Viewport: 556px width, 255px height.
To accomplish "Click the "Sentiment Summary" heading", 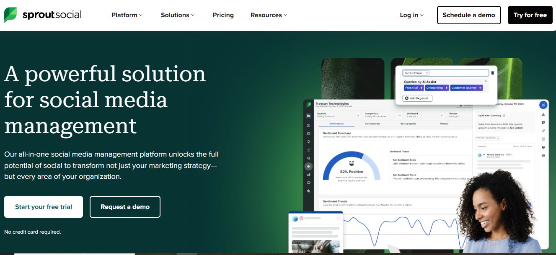I will tap(337, 133).
